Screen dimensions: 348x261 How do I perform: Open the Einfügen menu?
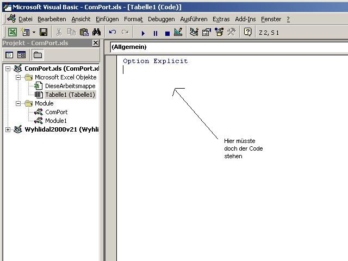(107, 20)
